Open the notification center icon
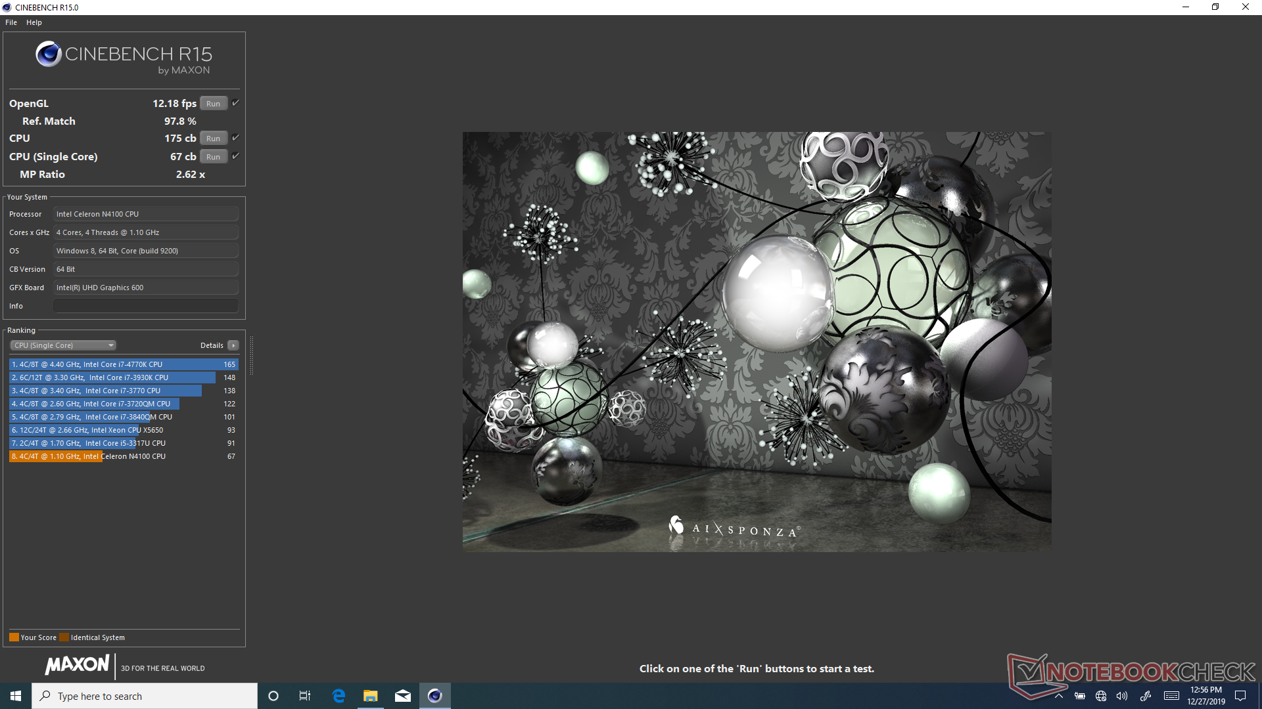The image size is (1262, 709). coord(1240,696)
